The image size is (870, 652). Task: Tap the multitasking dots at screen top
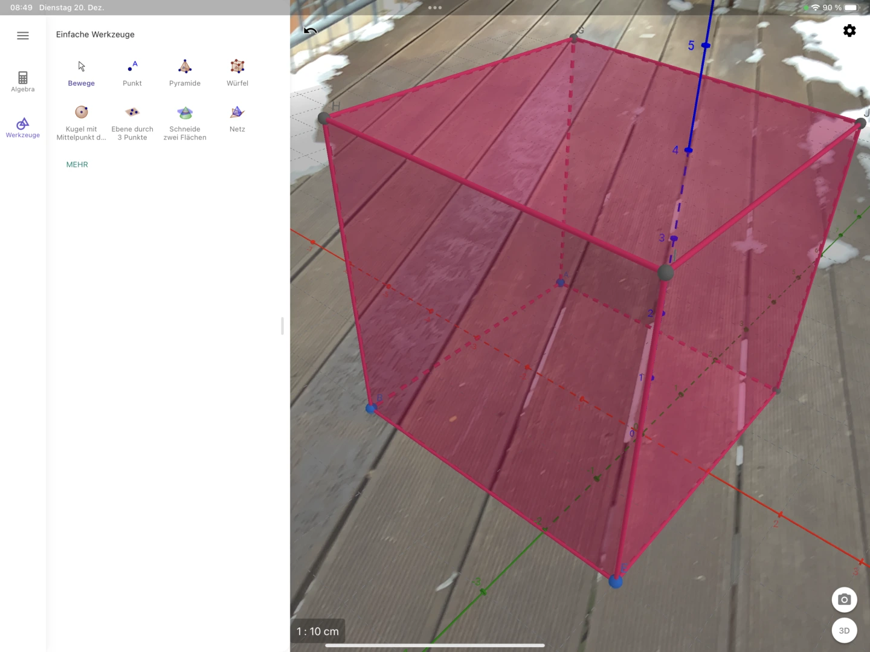435,8
